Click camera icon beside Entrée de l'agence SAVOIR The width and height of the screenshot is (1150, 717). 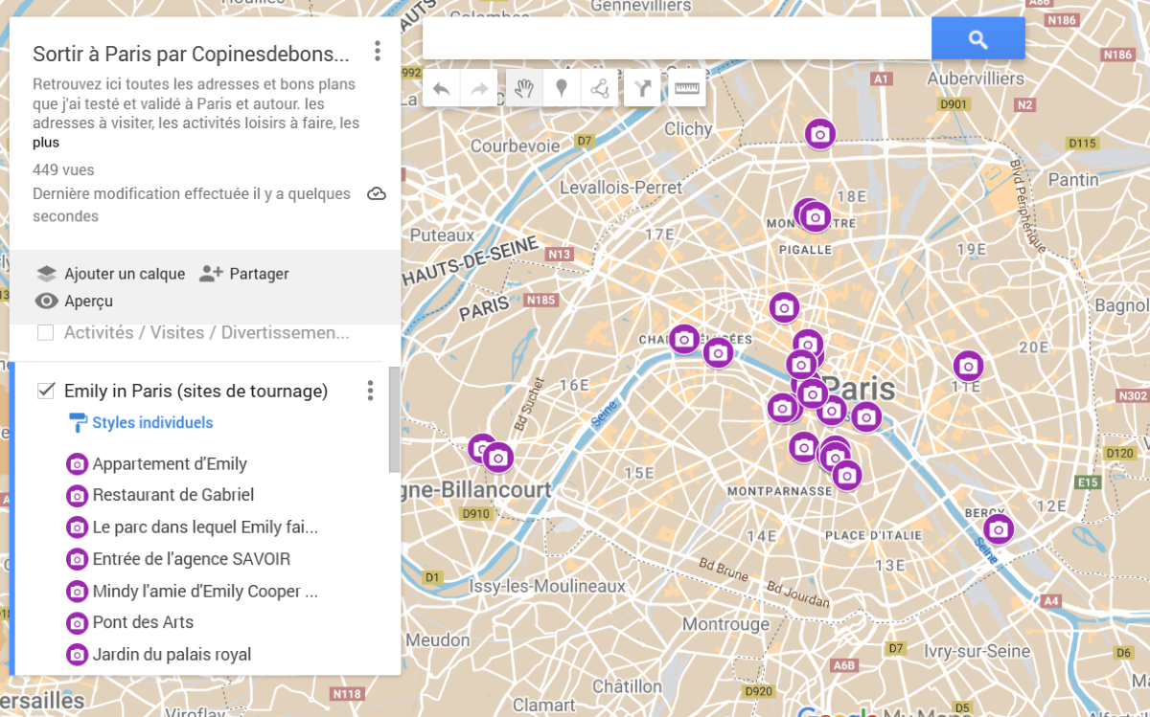77,559
